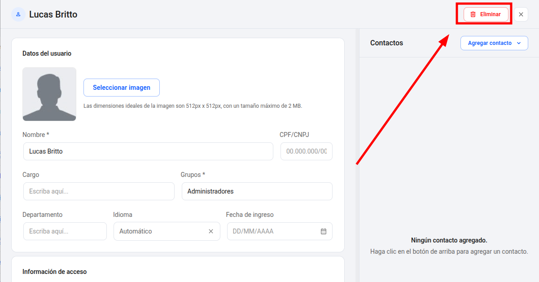
Task: Click the user profile icon beside Lucas Britto
Action: 18,14
